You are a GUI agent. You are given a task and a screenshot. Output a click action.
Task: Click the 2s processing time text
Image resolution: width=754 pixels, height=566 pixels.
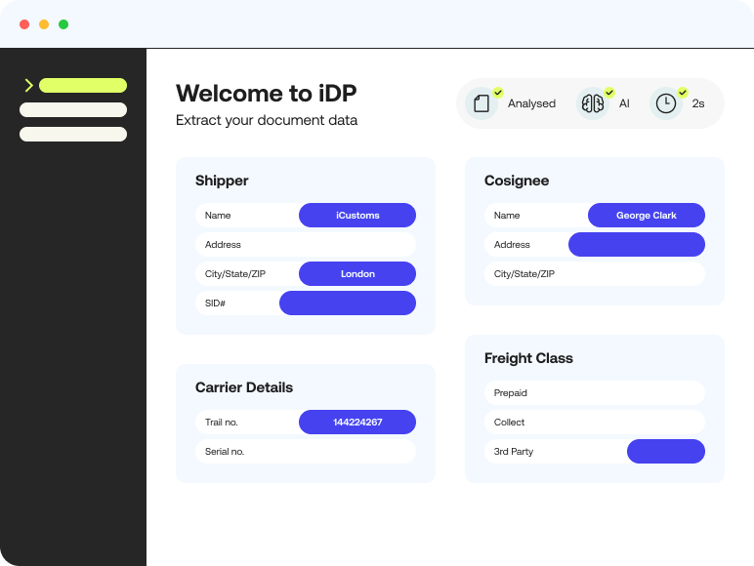697,103
